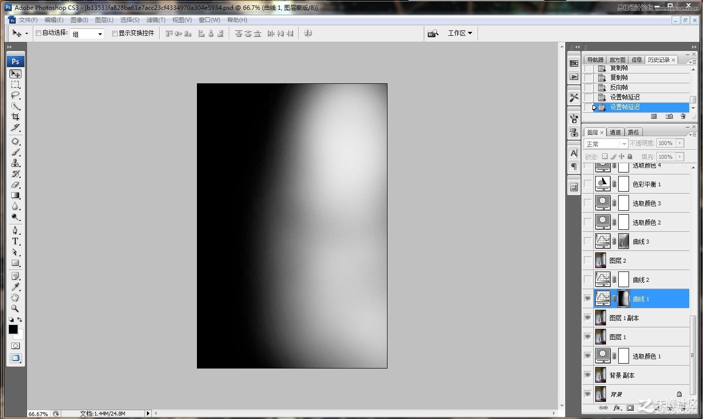Select the Blur tool
The height and width of the screenshot is (419, 703).
point(15,206)
